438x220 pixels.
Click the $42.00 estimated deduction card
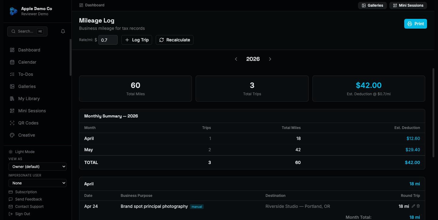point(369,89)
